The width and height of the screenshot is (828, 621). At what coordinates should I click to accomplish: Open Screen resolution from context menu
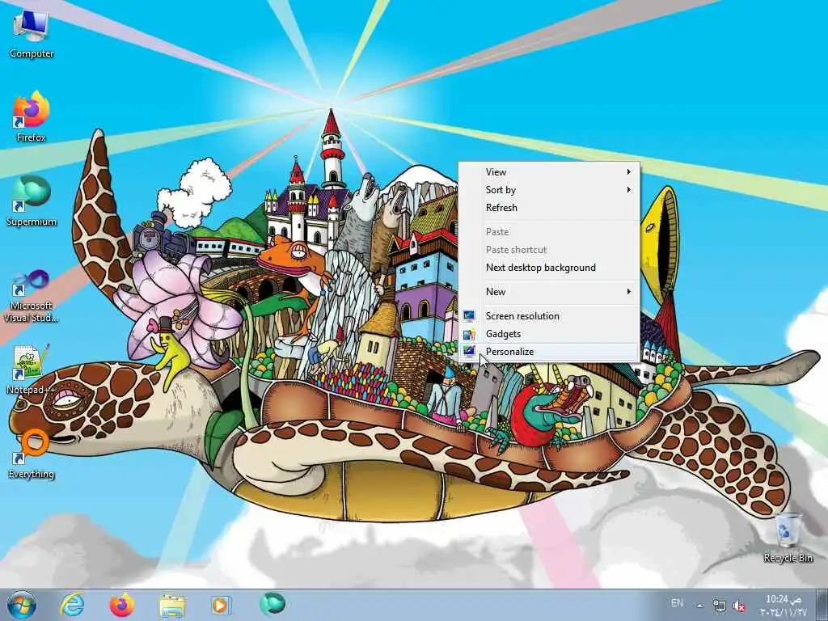point(549,316)
